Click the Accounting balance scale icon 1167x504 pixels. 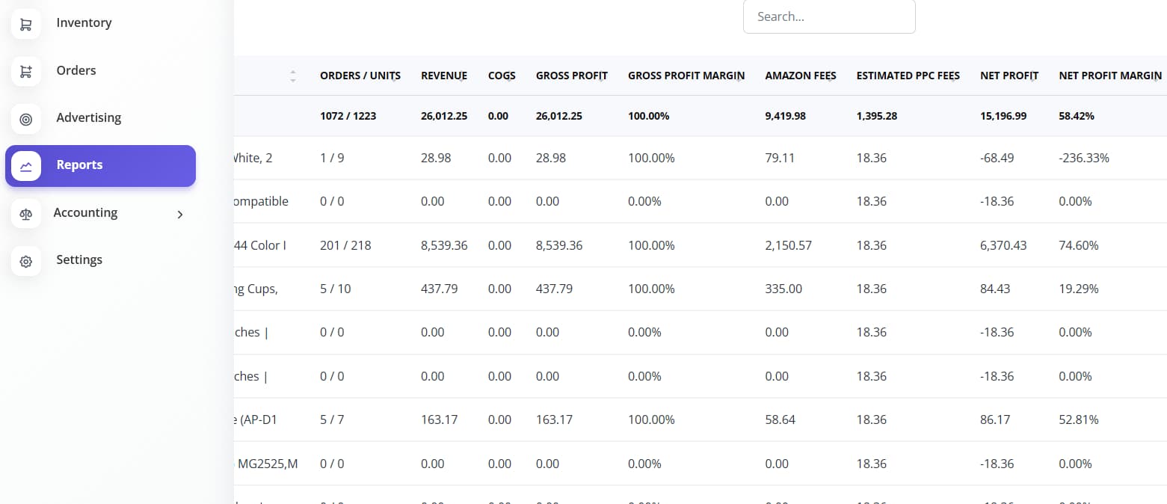(x=26, y=213)
